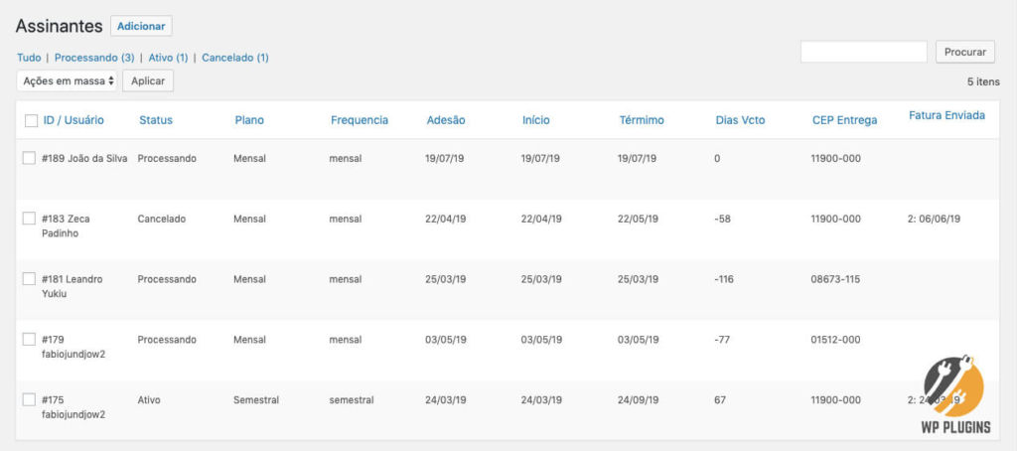Screen dimensions: 1017x451
Task: Check the #179 fabiojundjow2 row checkbox
Action: [x=29, y=339]
